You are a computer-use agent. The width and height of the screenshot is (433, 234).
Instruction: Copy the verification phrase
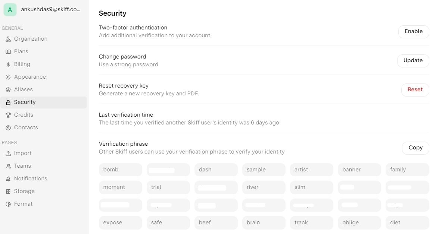(x=415, y=148)
